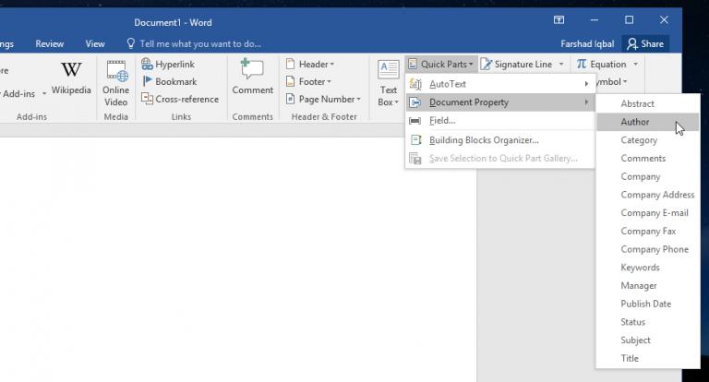Select Author from Document Property list
The height and width of the screenshot is (382, 709).
(635, 122)
